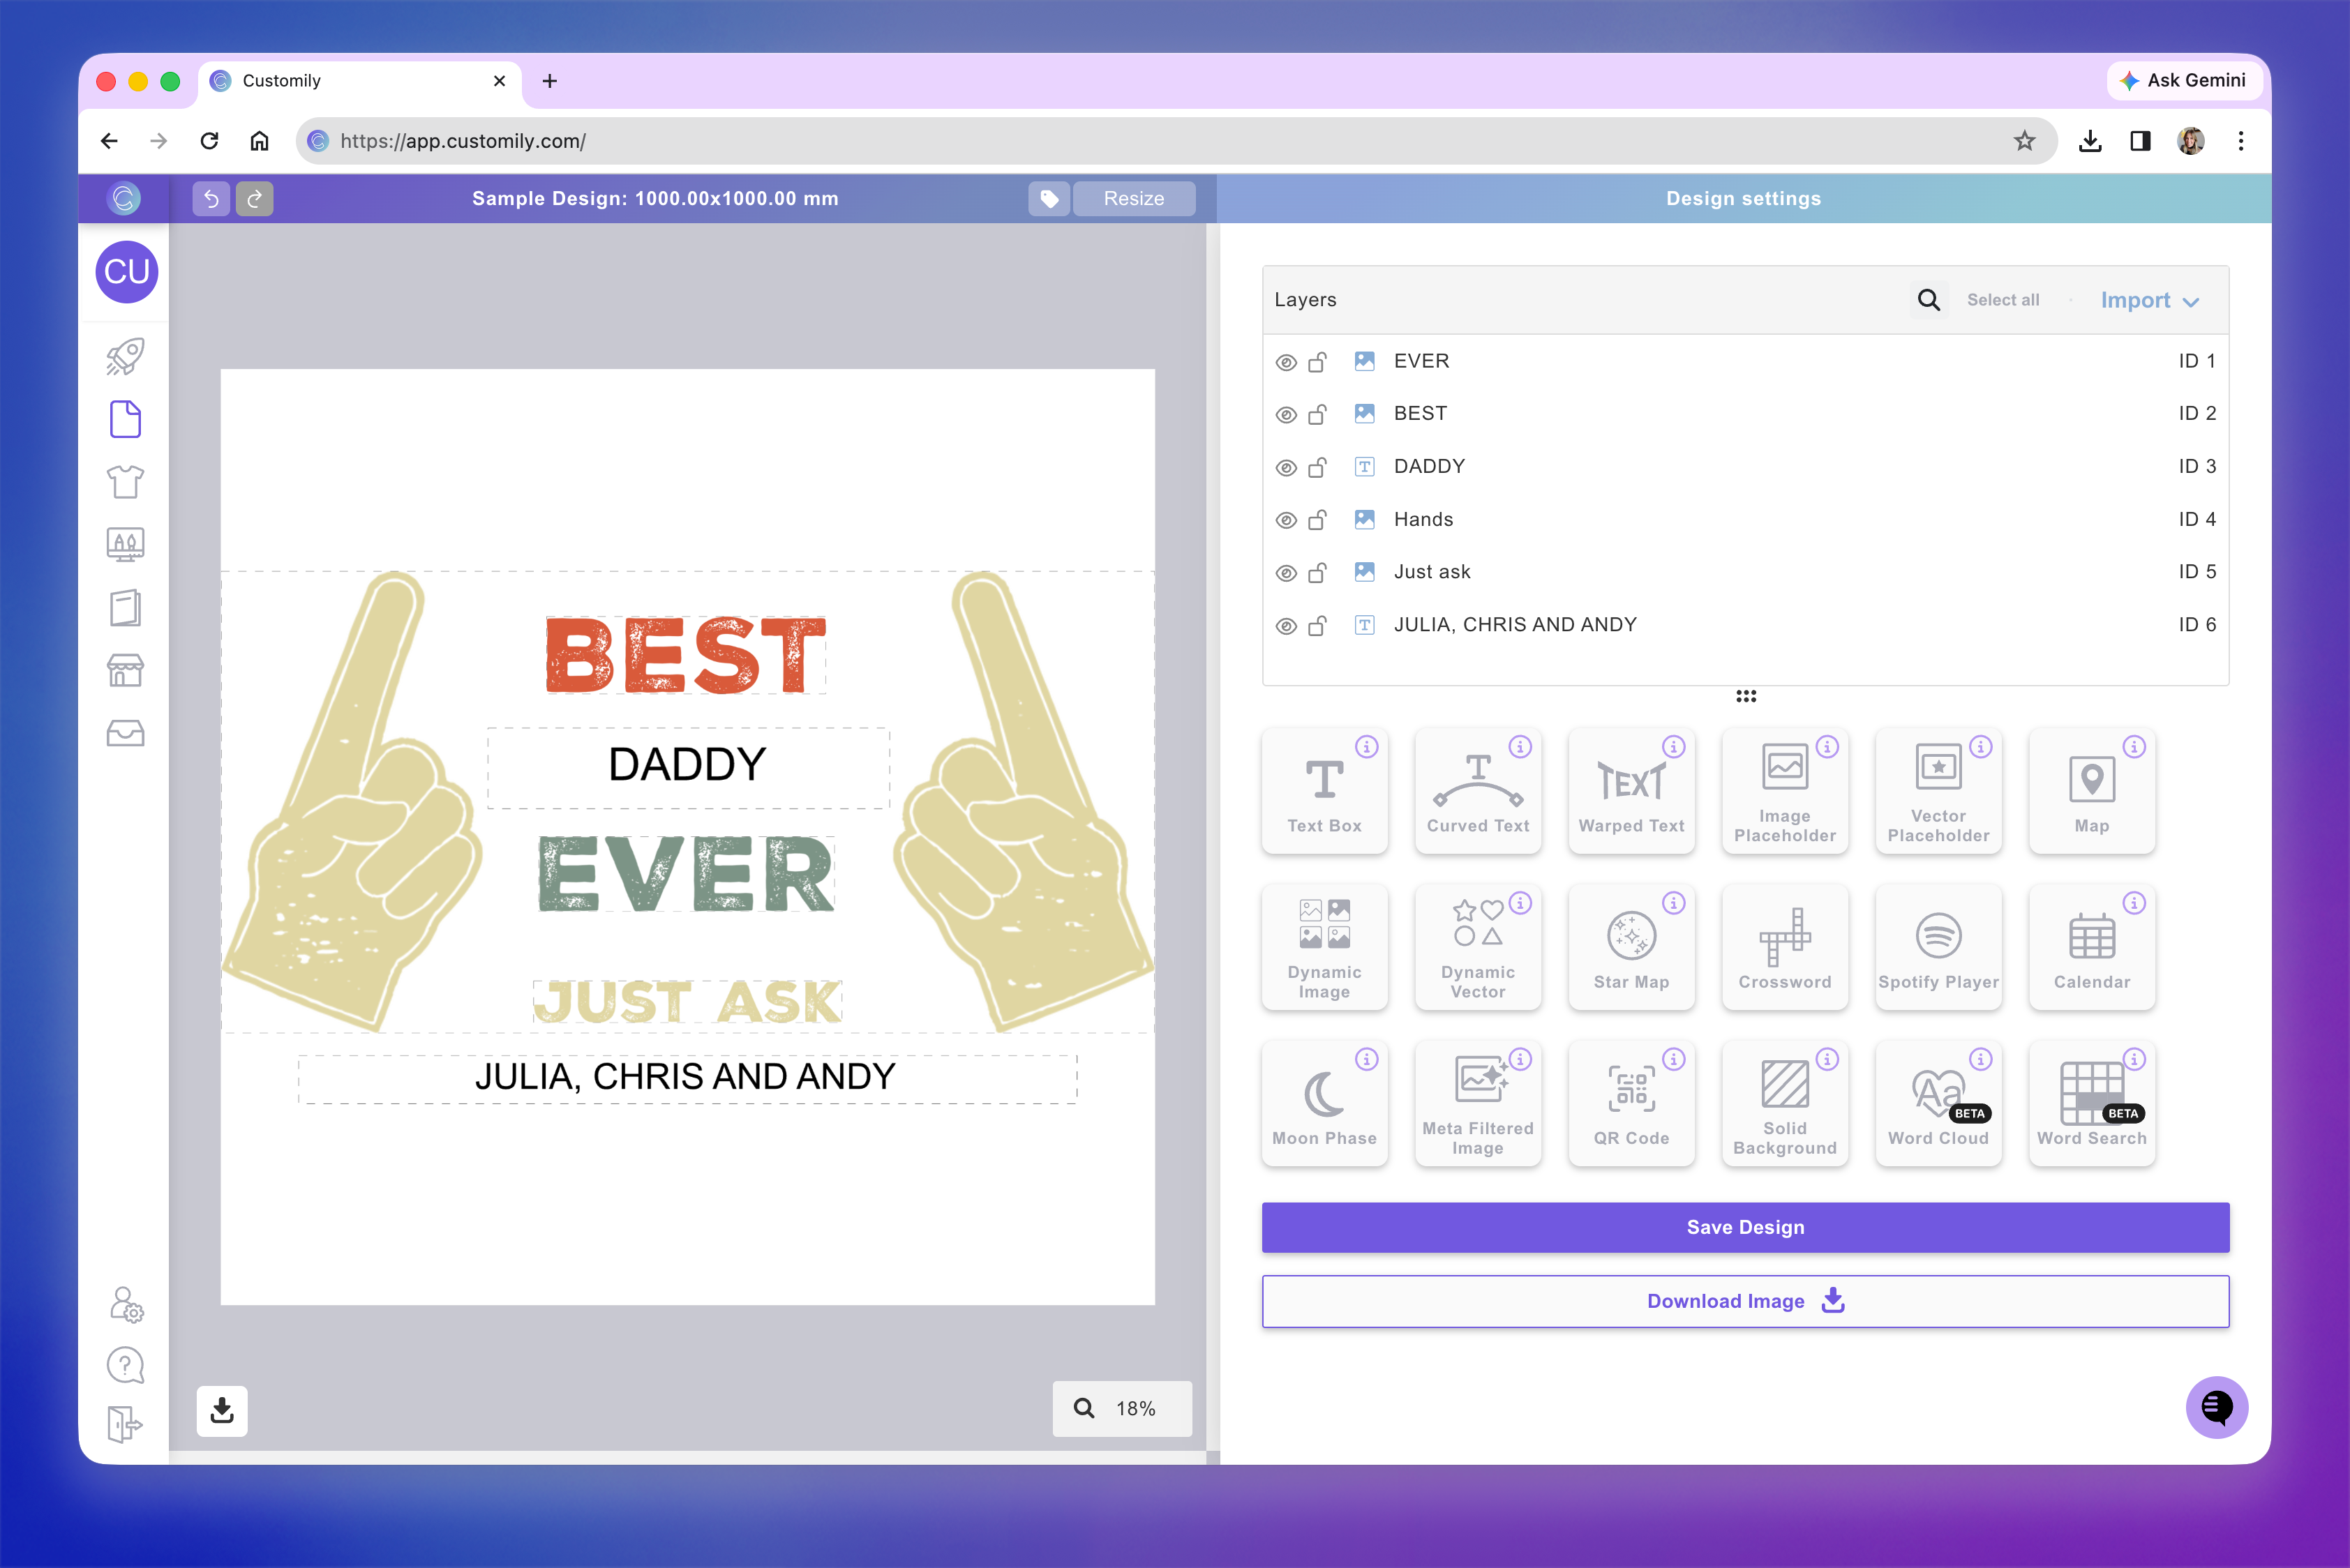Image resolution: width=2350 pixels, height=1568 pixels.
Task: Toggle visibility of DADDY layer
Action: tap(1285, 468)
